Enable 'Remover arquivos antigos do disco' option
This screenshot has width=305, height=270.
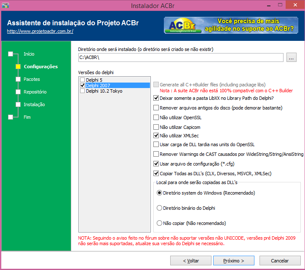(156, 107)
